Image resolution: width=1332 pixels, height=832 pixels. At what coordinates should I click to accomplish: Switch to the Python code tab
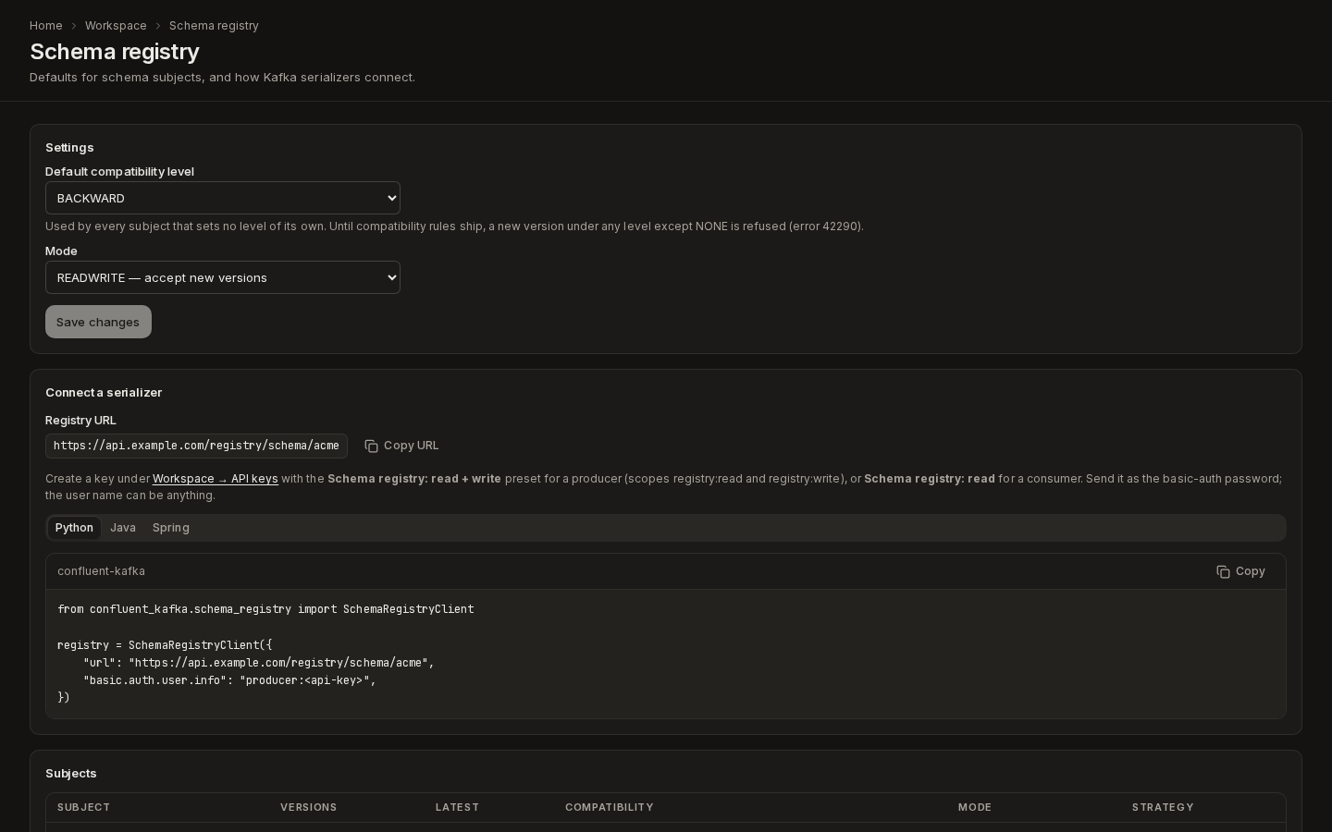point(74,528)
